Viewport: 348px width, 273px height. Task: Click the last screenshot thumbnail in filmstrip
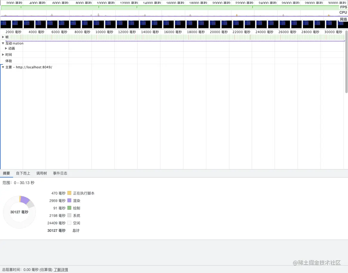(x=342, y=24)
